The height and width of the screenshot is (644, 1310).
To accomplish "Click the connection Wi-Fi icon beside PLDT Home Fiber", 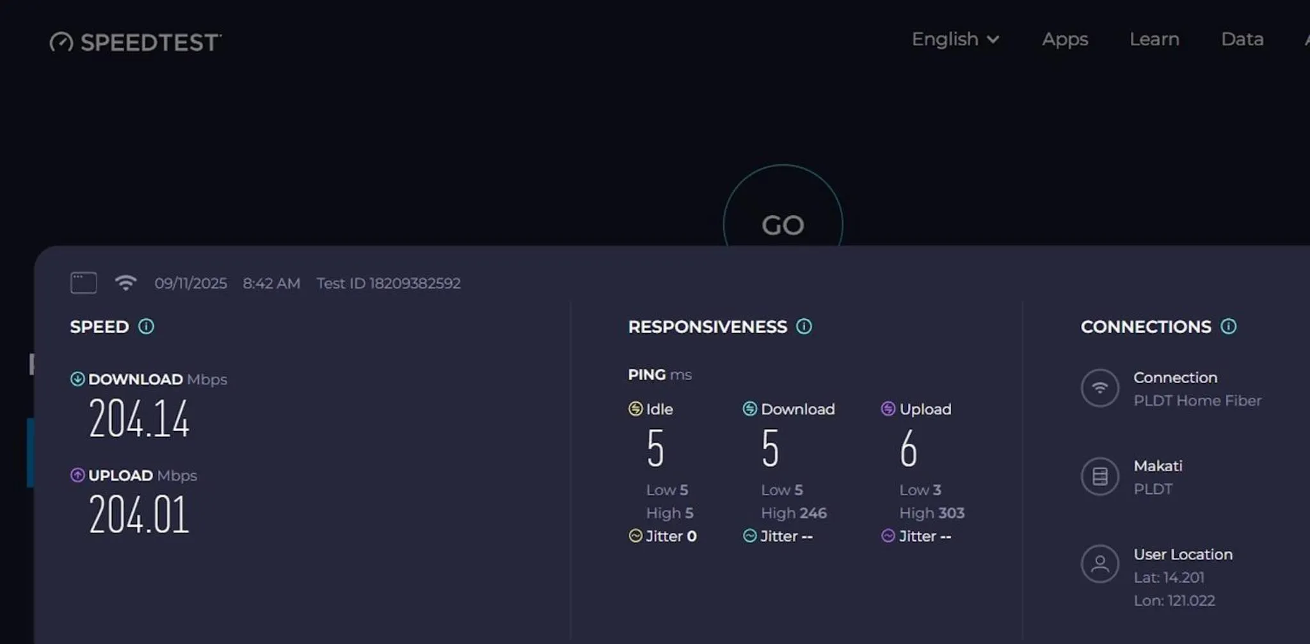I will click(1100, 388).
